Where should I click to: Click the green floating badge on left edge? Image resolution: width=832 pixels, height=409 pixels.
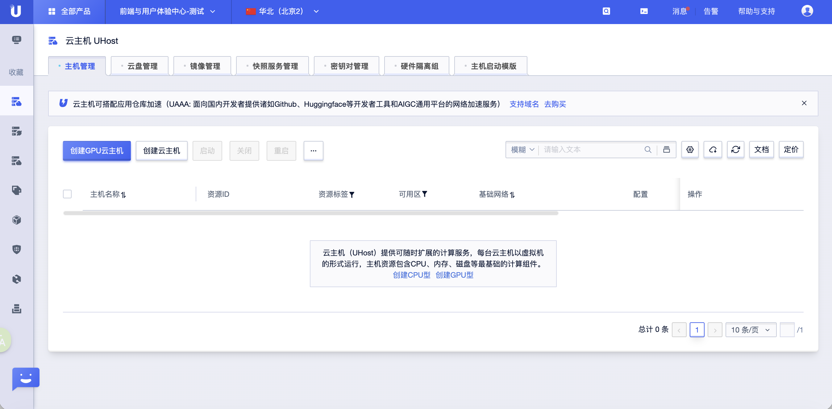[5, 340]
